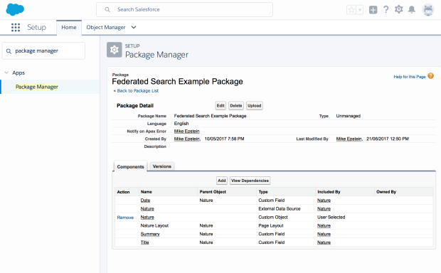Open the Title custom field link

[145, 242]
